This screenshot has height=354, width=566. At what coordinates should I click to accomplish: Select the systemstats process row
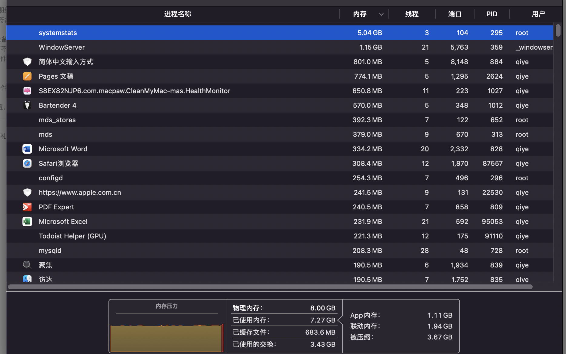click(x=280, y=33)
